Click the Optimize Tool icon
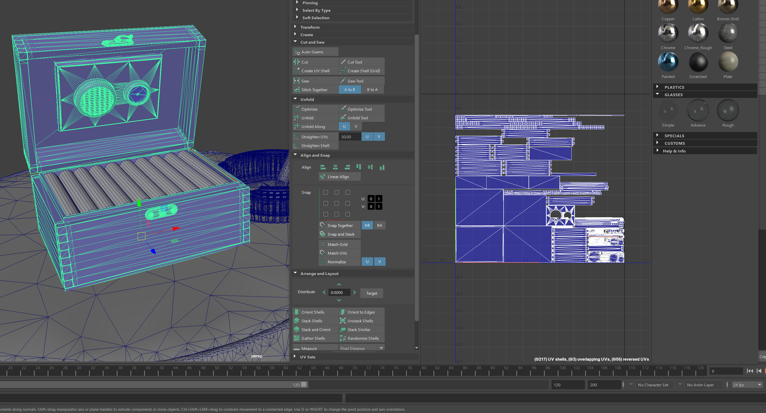 (343, 109)
